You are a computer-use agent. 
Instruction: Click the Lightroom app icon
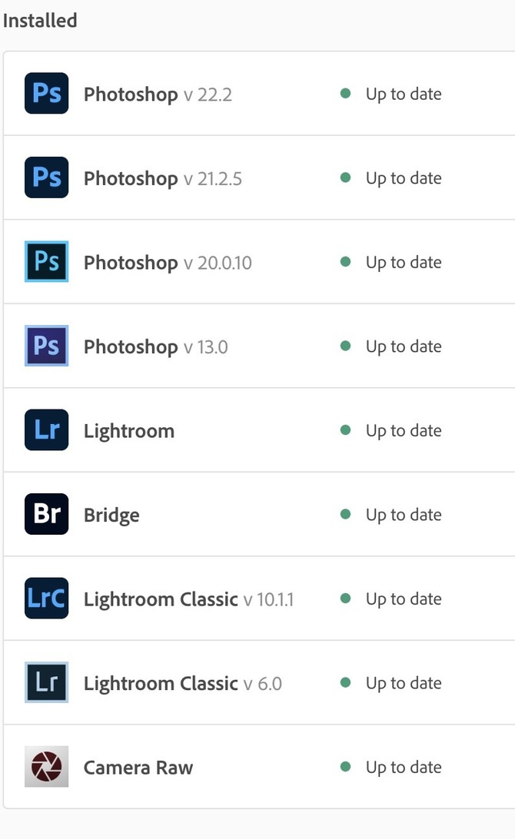[46, 430]
